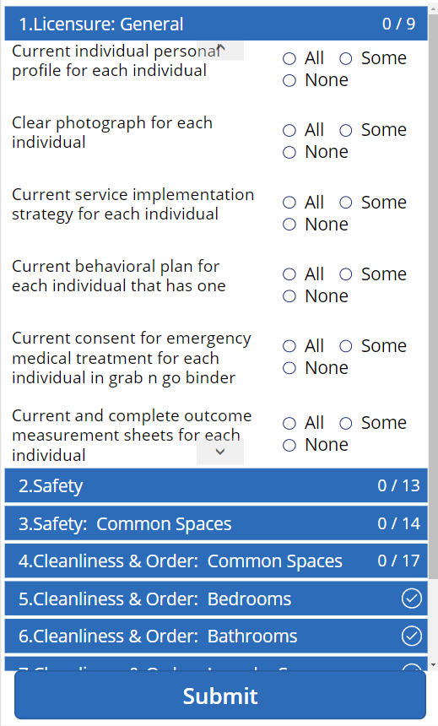Mark Some for outcome measurement sheets

click(x=346, y=423)
